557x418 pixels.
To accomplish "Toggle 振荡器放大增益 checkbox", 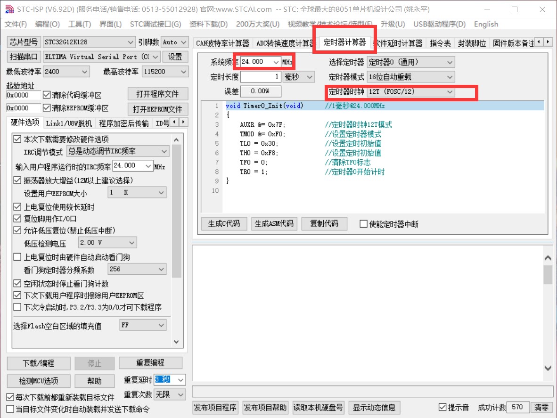I will [17, 180].
